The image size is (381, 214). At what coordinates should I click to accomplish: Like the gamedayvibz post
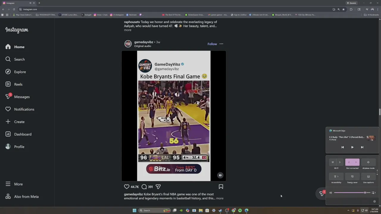[127, 187]
